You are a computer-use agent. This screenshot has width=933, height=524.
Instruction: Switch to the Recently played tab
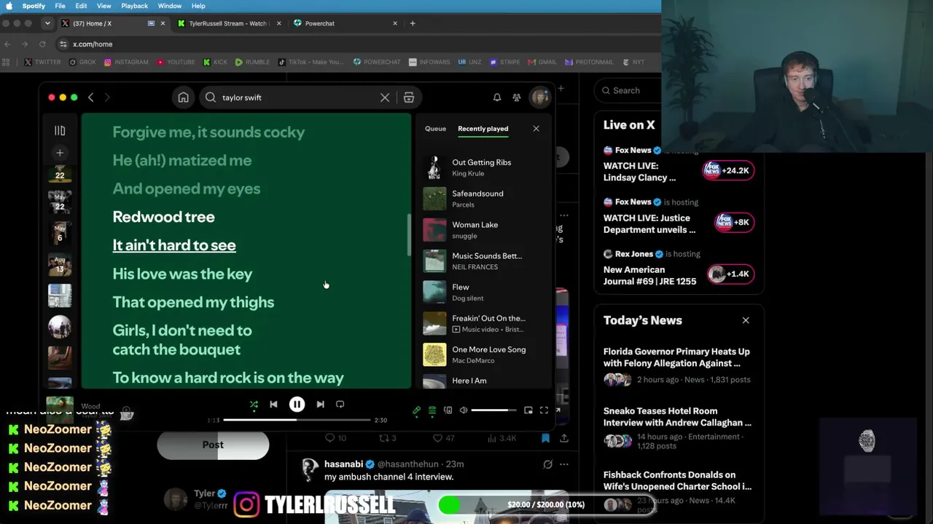pyautogui.click(x=483, y=129)
